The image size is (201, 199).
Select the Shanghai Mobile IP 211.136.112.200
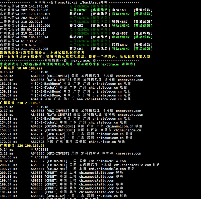pos(36,26)
